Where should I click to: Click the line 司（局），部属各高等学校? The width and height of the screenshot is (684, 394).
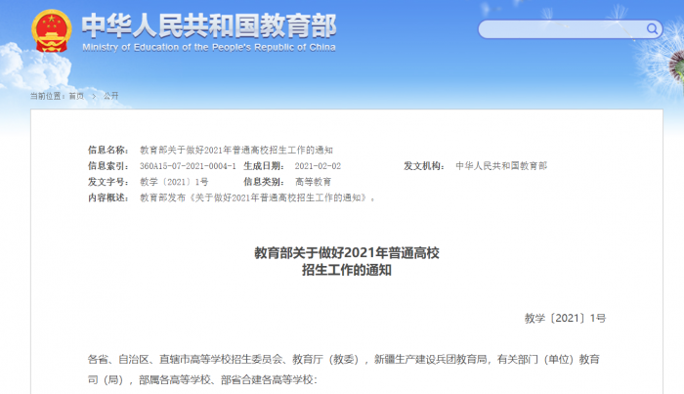tap(202, 380)
